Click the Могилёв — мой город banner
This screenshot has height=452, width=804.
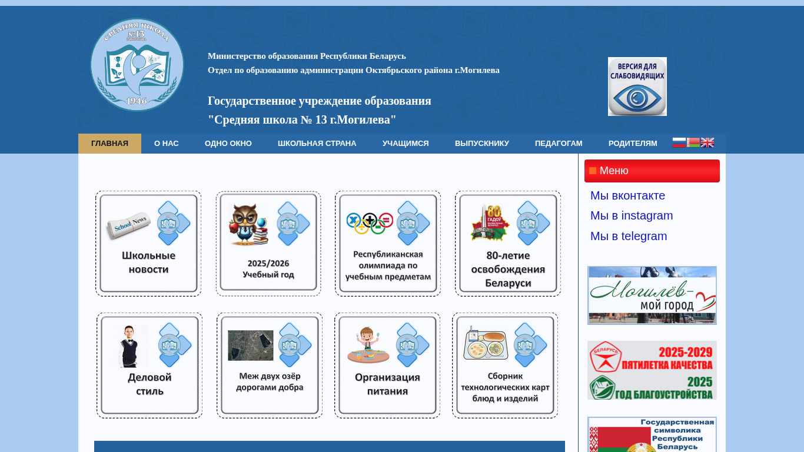click(652, 295)
